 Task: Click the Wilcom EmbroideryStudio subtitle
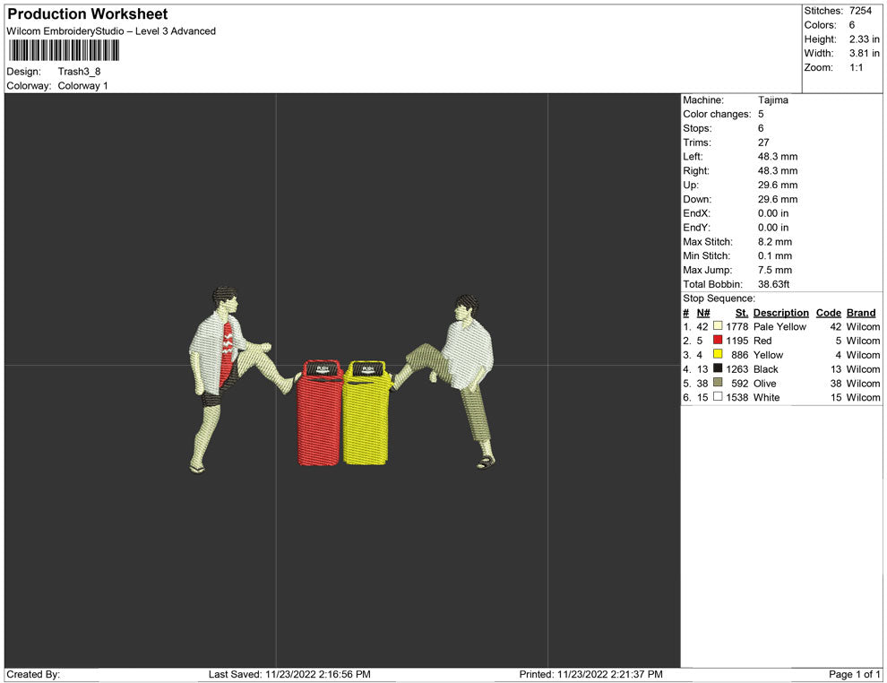[111, 31]
